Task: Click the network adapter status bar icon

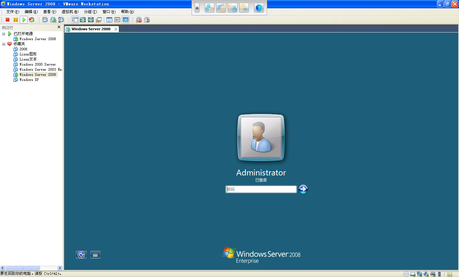Action: (x=419, y=274)
